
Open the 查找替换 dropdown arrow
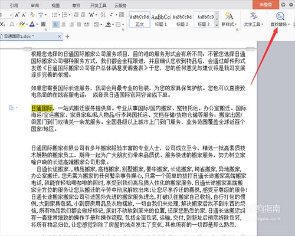(289, 24)
